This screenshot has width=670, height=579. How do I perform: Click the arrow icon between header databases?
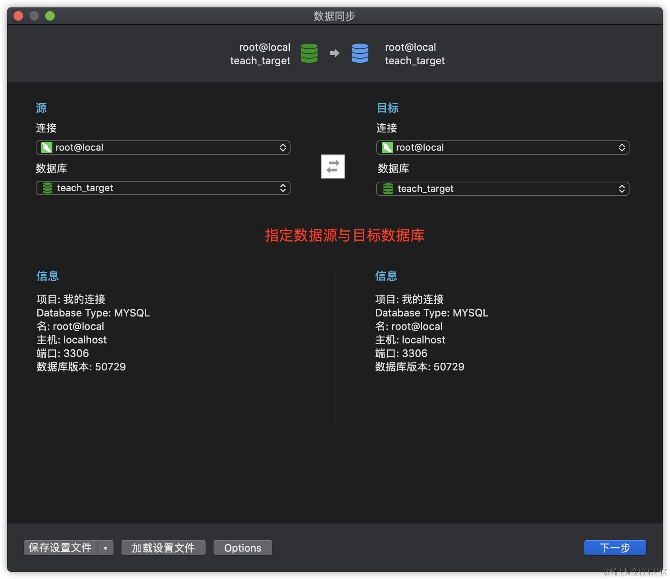(335, 53)
